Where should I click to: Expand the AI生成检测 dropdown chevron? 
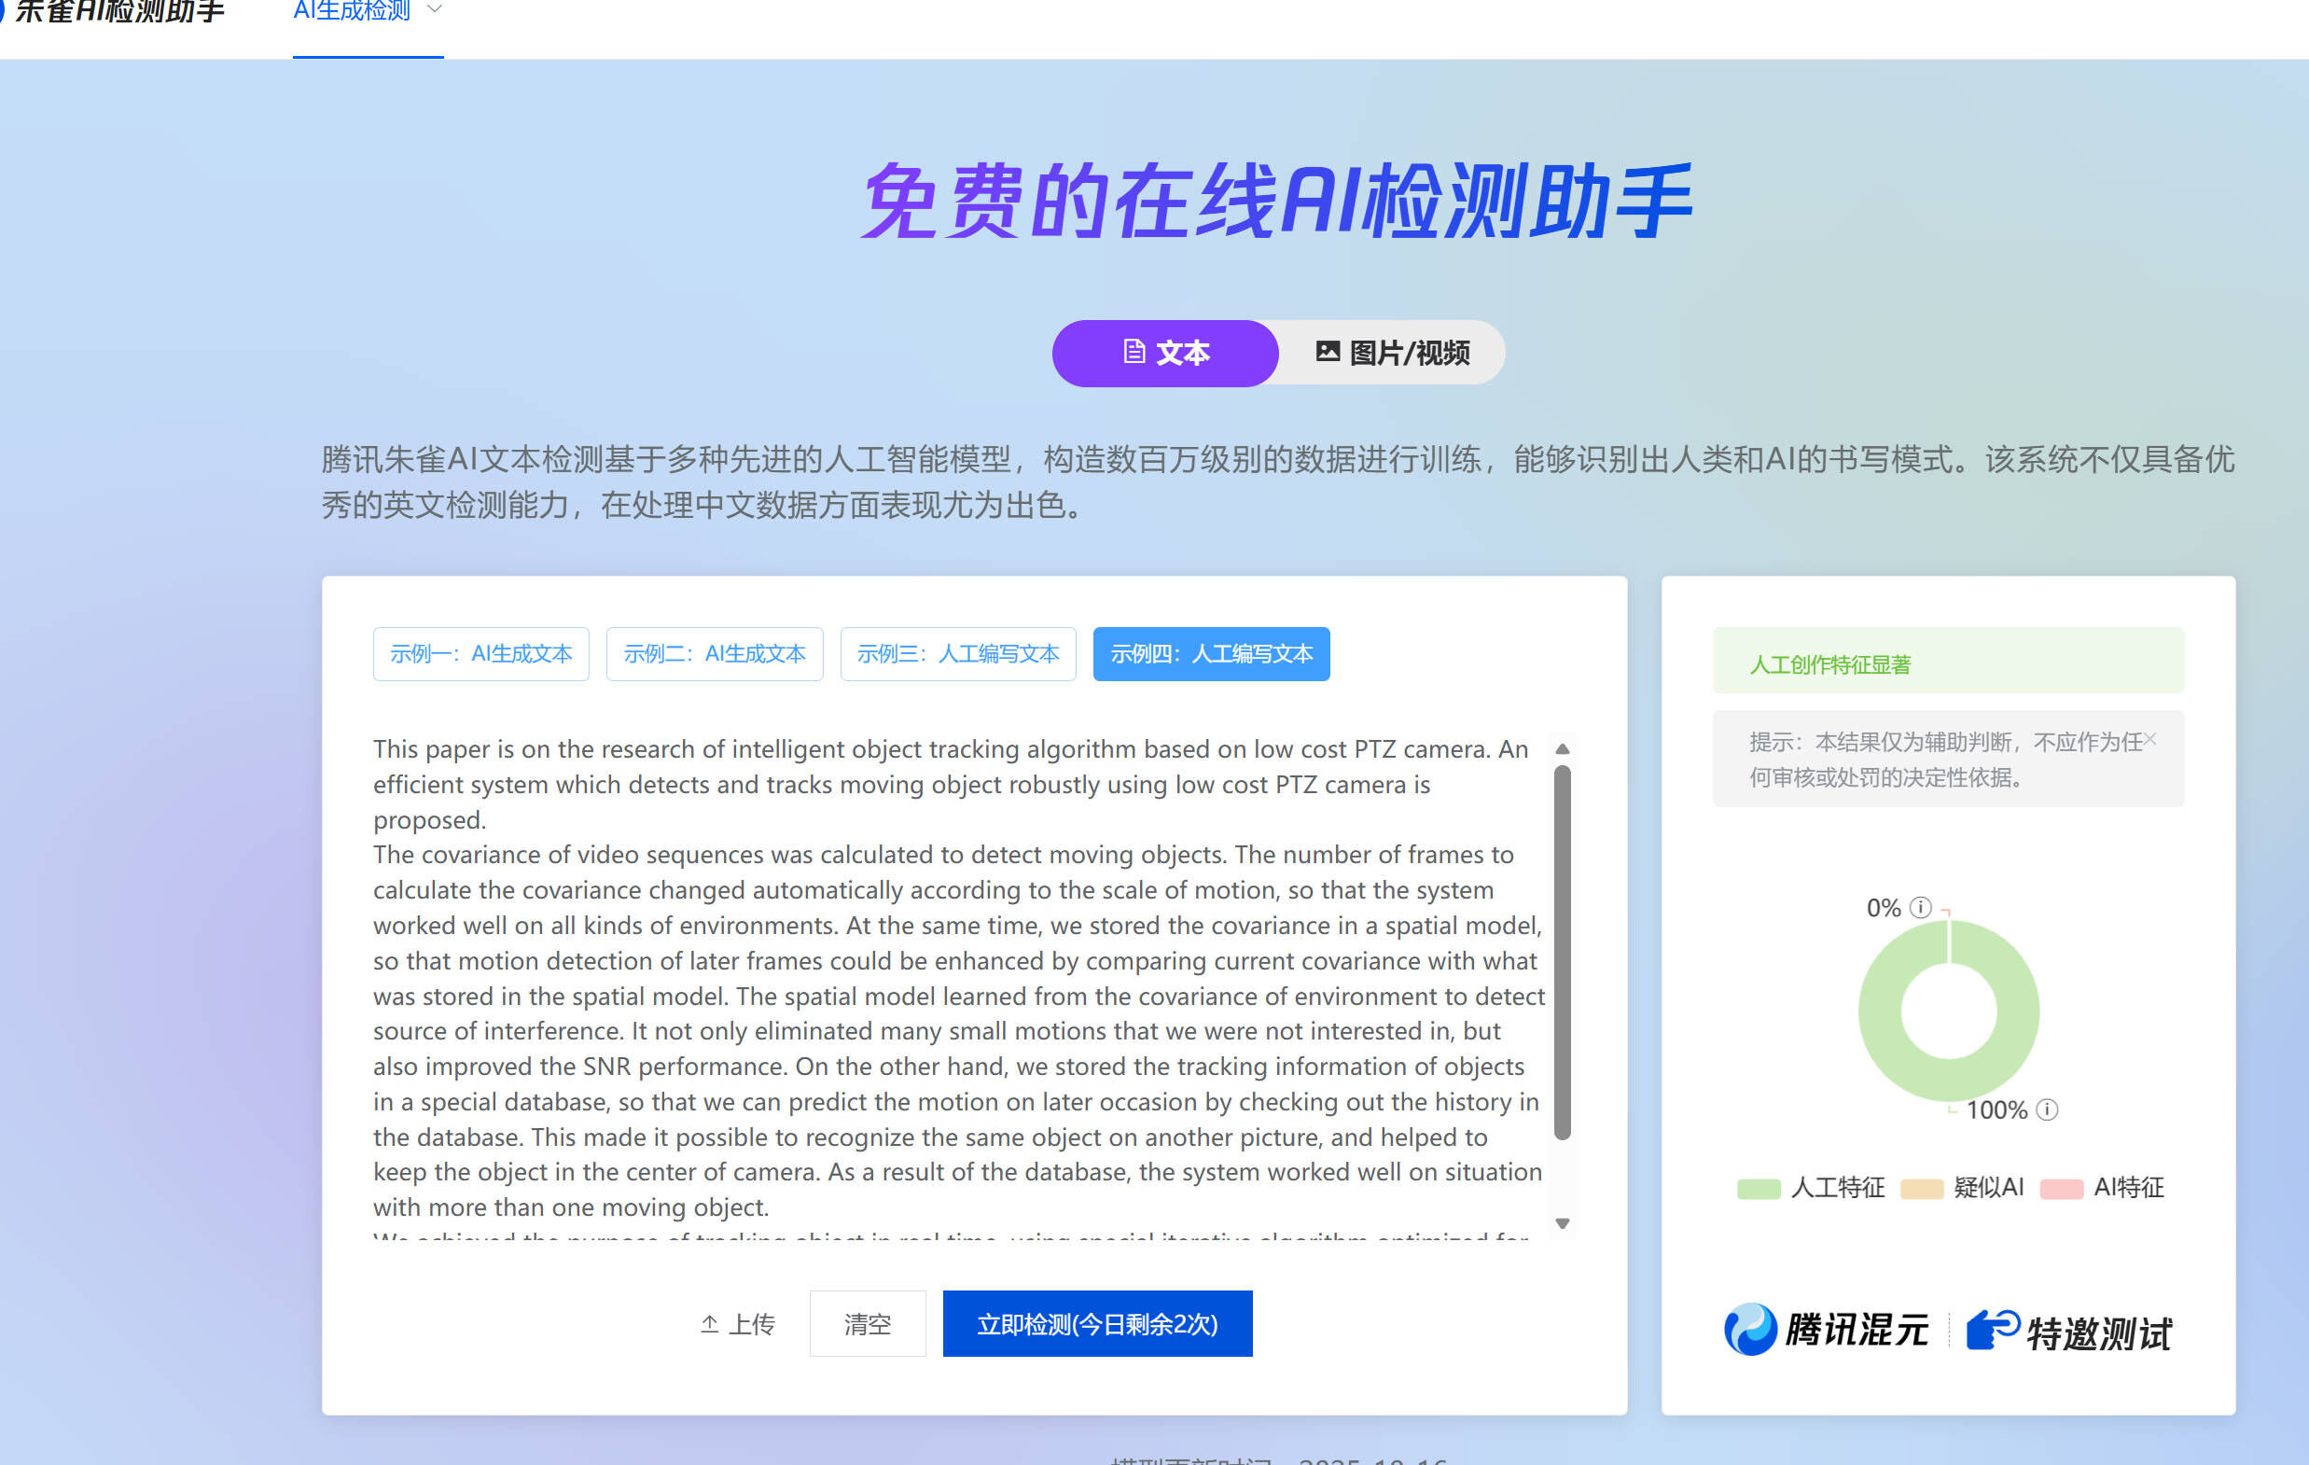(435, 9)
